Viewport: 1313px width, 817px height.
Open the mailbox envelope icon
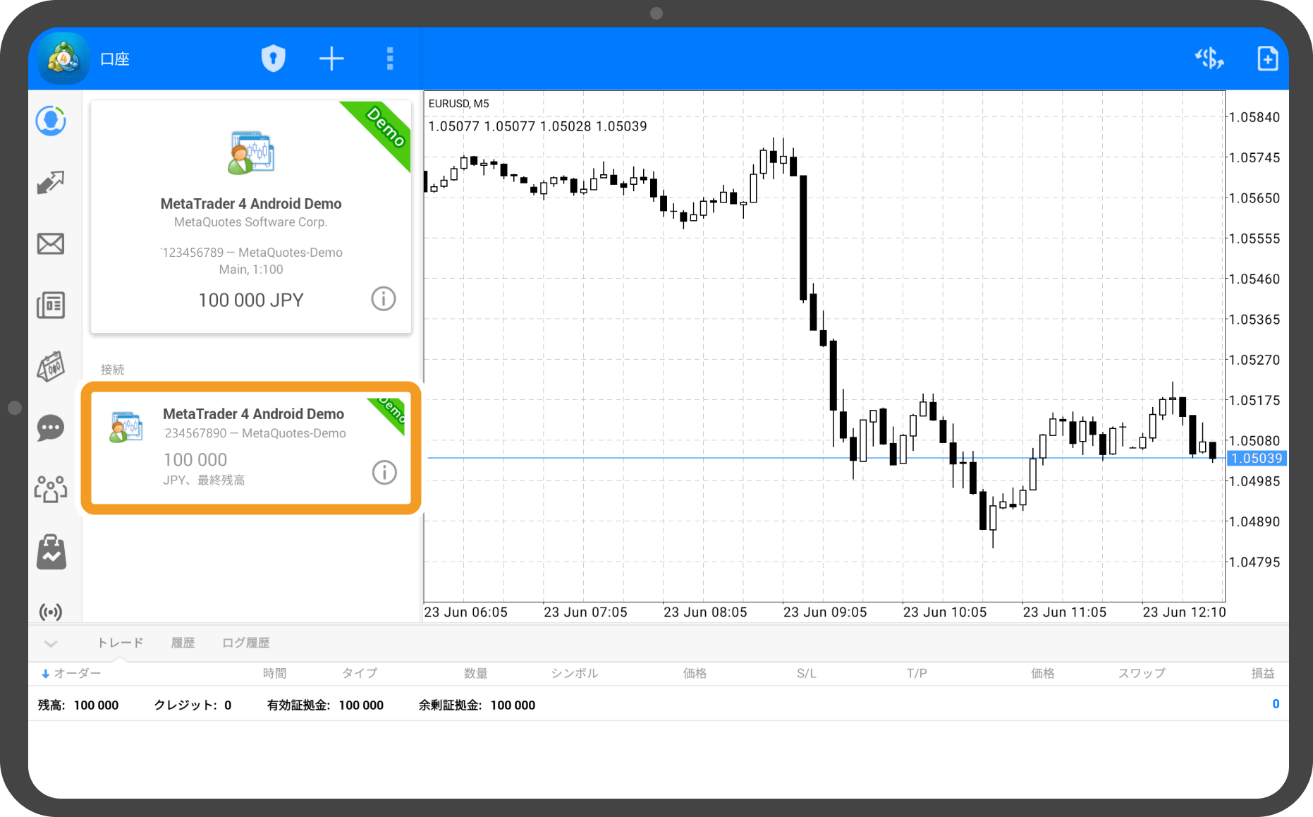click(51, 244)
